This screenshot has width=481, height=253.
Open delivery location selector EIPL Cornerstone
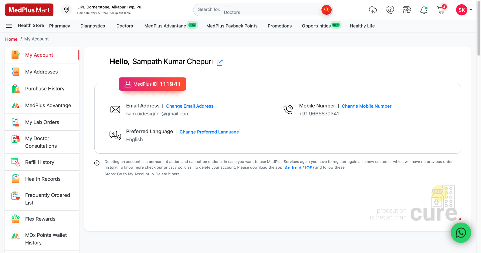click(111, 10)
